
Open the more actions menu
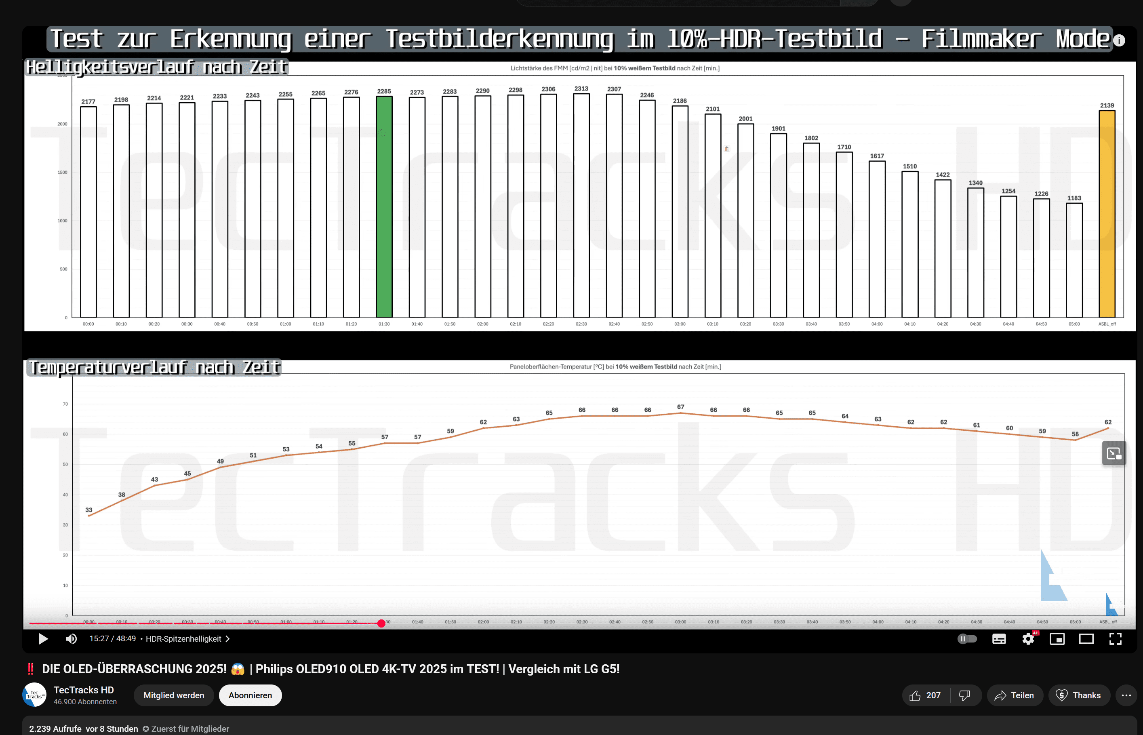coord(1126,695)
